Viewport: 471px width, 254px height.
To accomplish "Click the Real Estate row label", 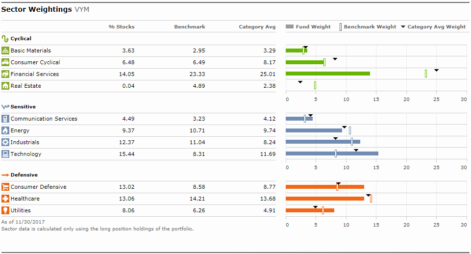I will tap(25, 86).
